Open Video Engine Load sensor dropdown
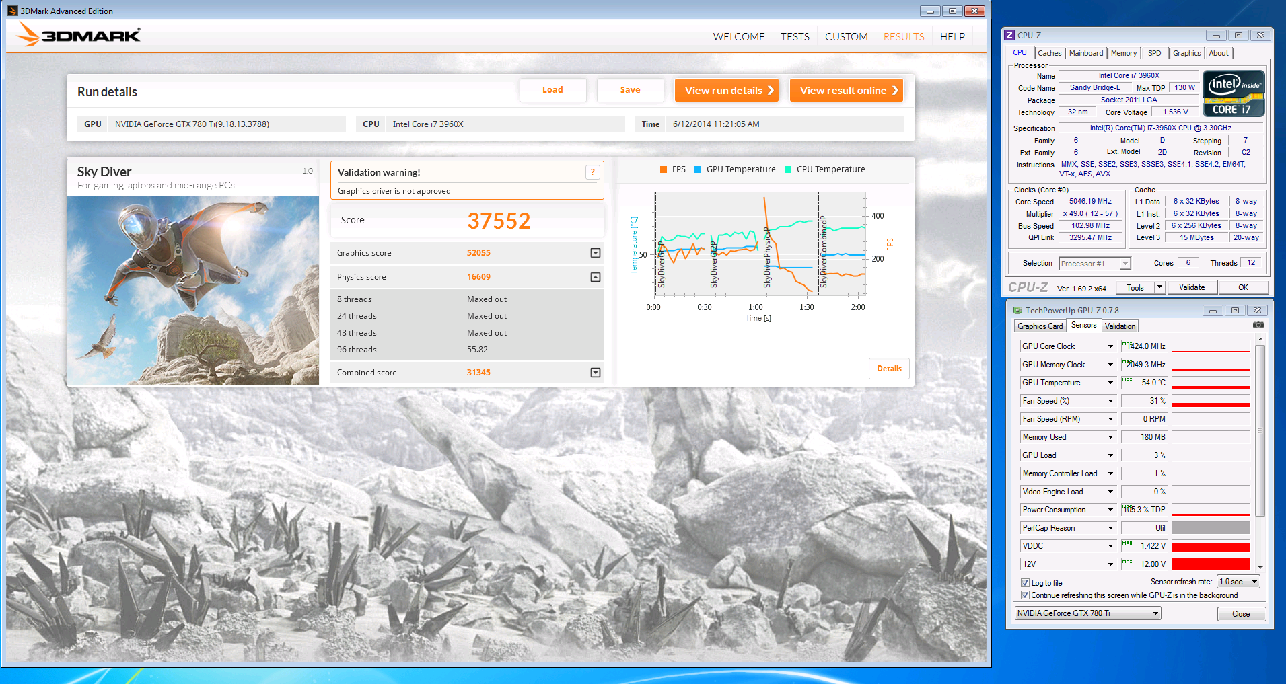This screenshot has width=1286, height=684. (x=1110, y=492)
